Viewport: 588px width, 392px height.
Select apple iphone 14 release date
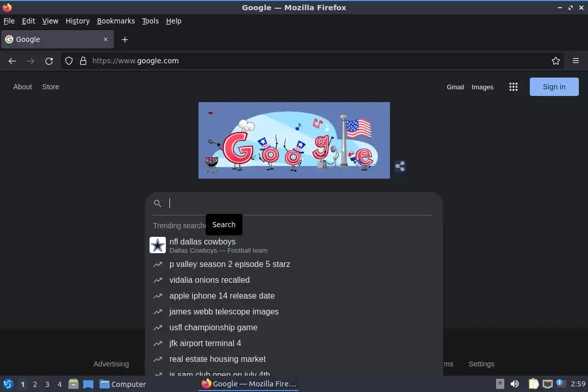click(x=294, y=296)
